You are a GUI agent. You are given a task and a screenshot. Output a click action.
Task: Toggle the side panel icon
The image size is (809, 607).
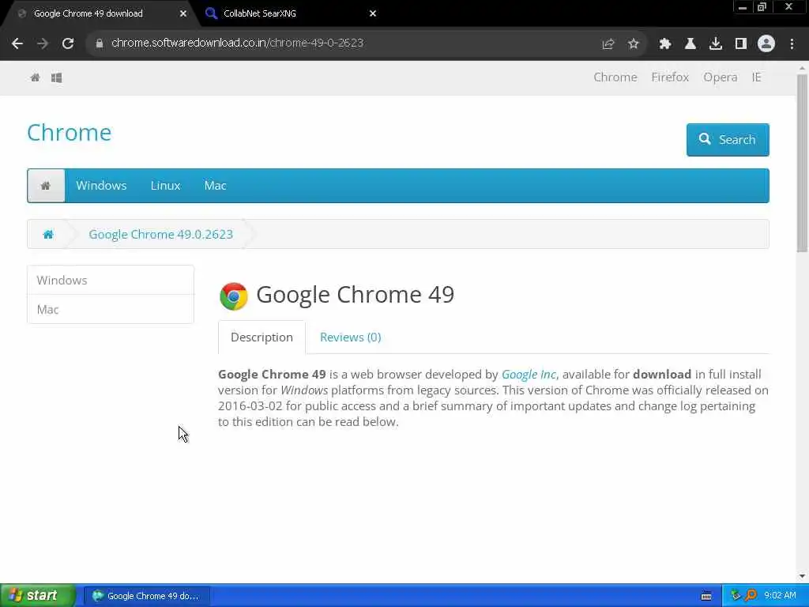(x=741, y=44)
